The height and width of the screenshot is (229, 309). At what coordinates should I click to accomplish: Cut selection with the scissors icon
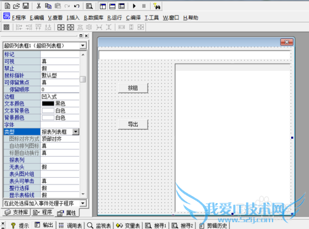click(38, 6)
